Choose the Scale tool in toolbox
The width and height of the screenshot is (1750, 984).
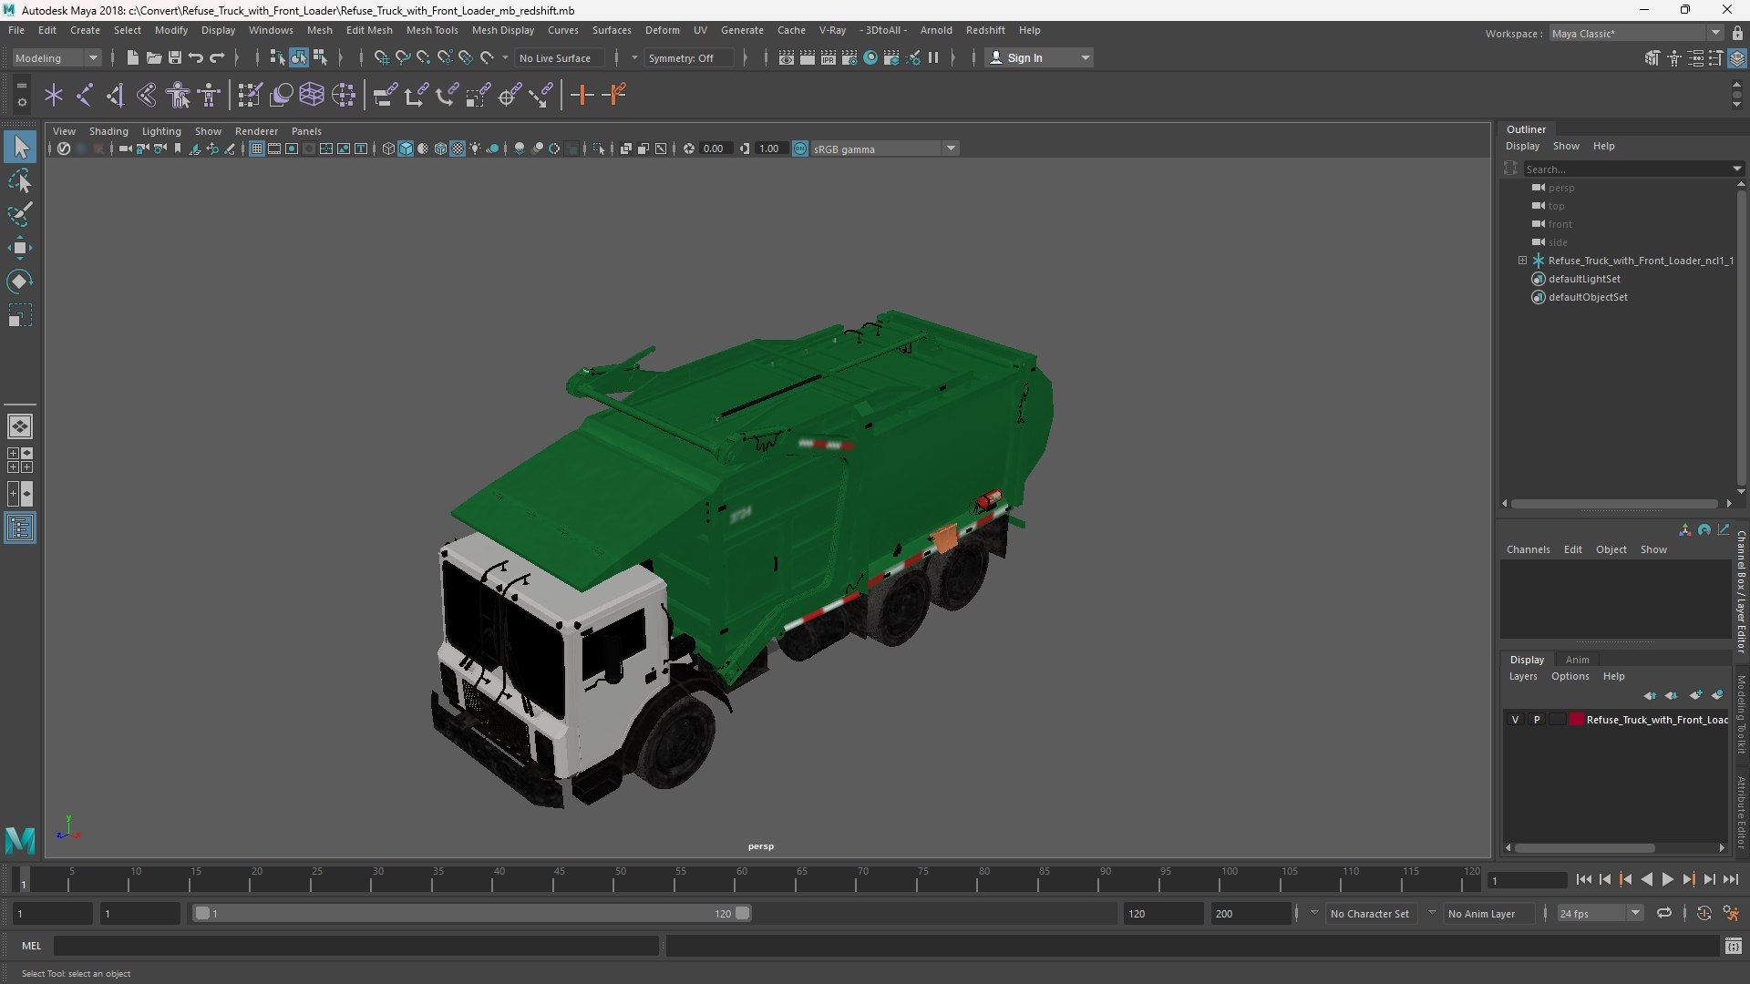tap(20, 315)
